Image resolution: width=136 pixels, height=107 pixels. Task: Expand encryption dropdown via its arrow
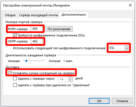[x=127, y=48]
